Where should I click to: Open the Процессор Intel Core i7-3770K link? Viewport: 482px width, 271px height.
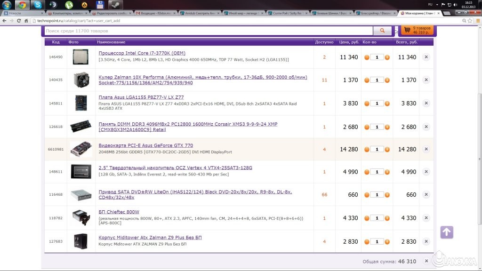[x=142, y=53]
